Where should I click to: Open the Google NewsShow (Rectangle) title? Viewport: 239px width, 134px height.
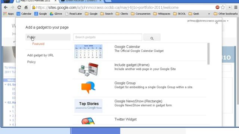(x=138, y=101)
